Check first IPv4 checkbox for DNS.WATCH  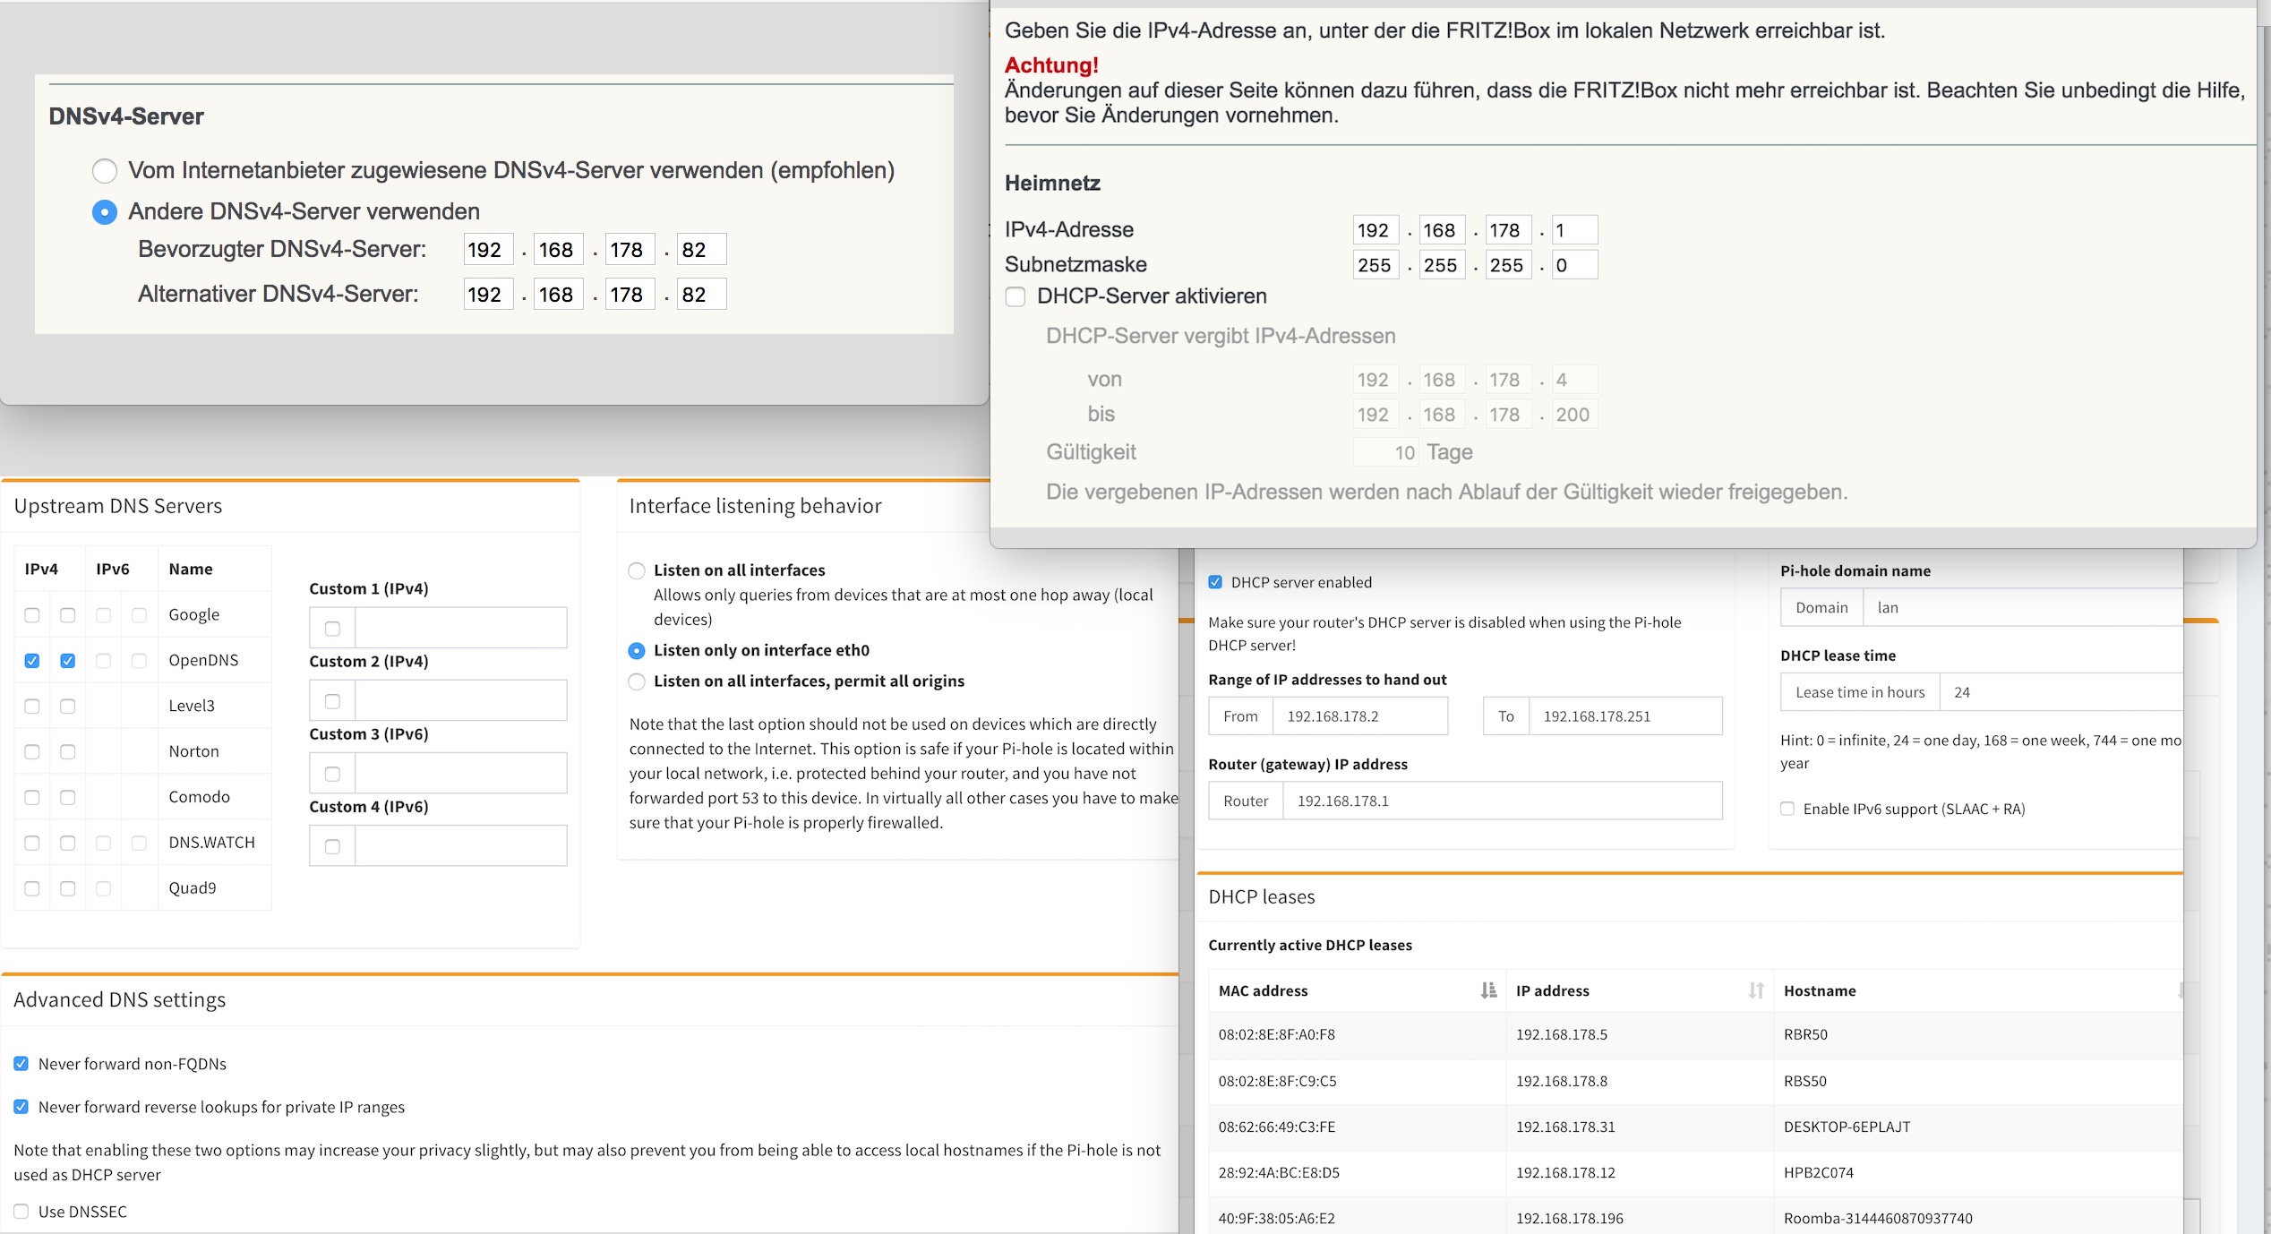[x=32, y=843]
